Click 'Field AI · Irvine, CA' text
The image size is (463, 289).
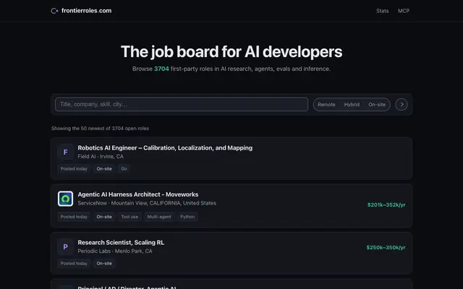[x=101, y=156]
